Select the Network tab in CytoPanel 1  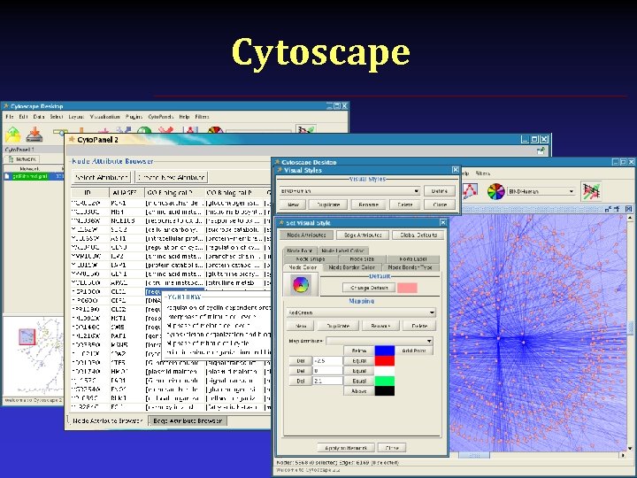click(x=22, y=159)
